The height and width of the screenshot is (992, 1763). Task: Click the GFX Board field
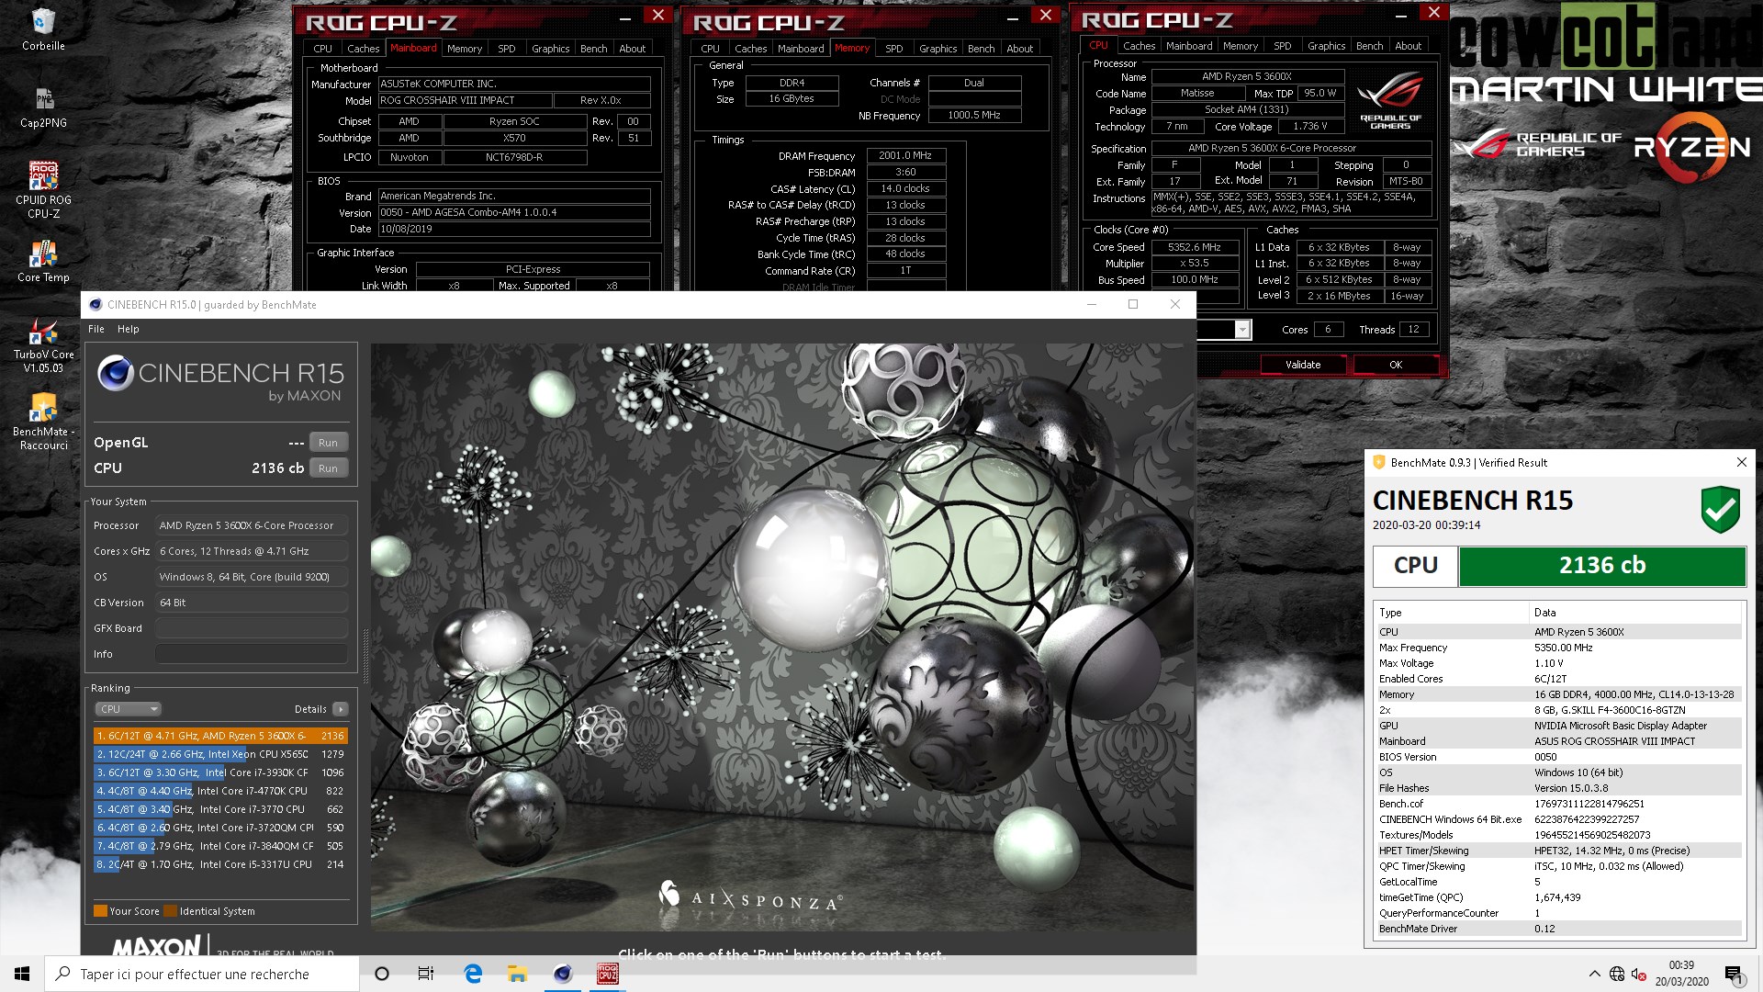251,628
